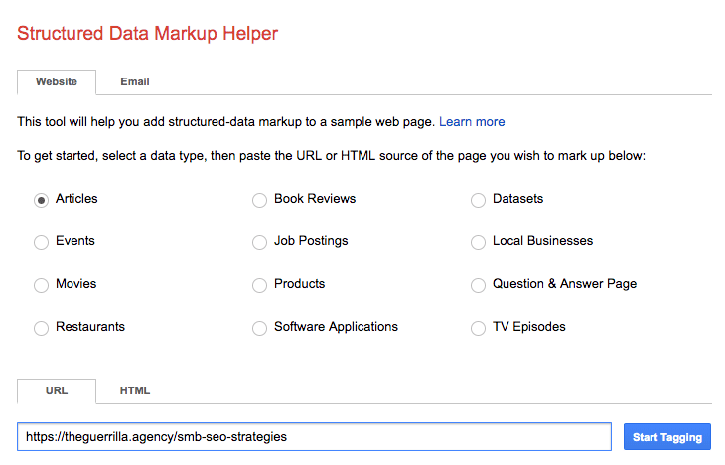Image resolution: width=725 pixels, height=465 pixels.
Task: Select the Articles radio button
Action: pyautogui.click(x=41, y=200)
